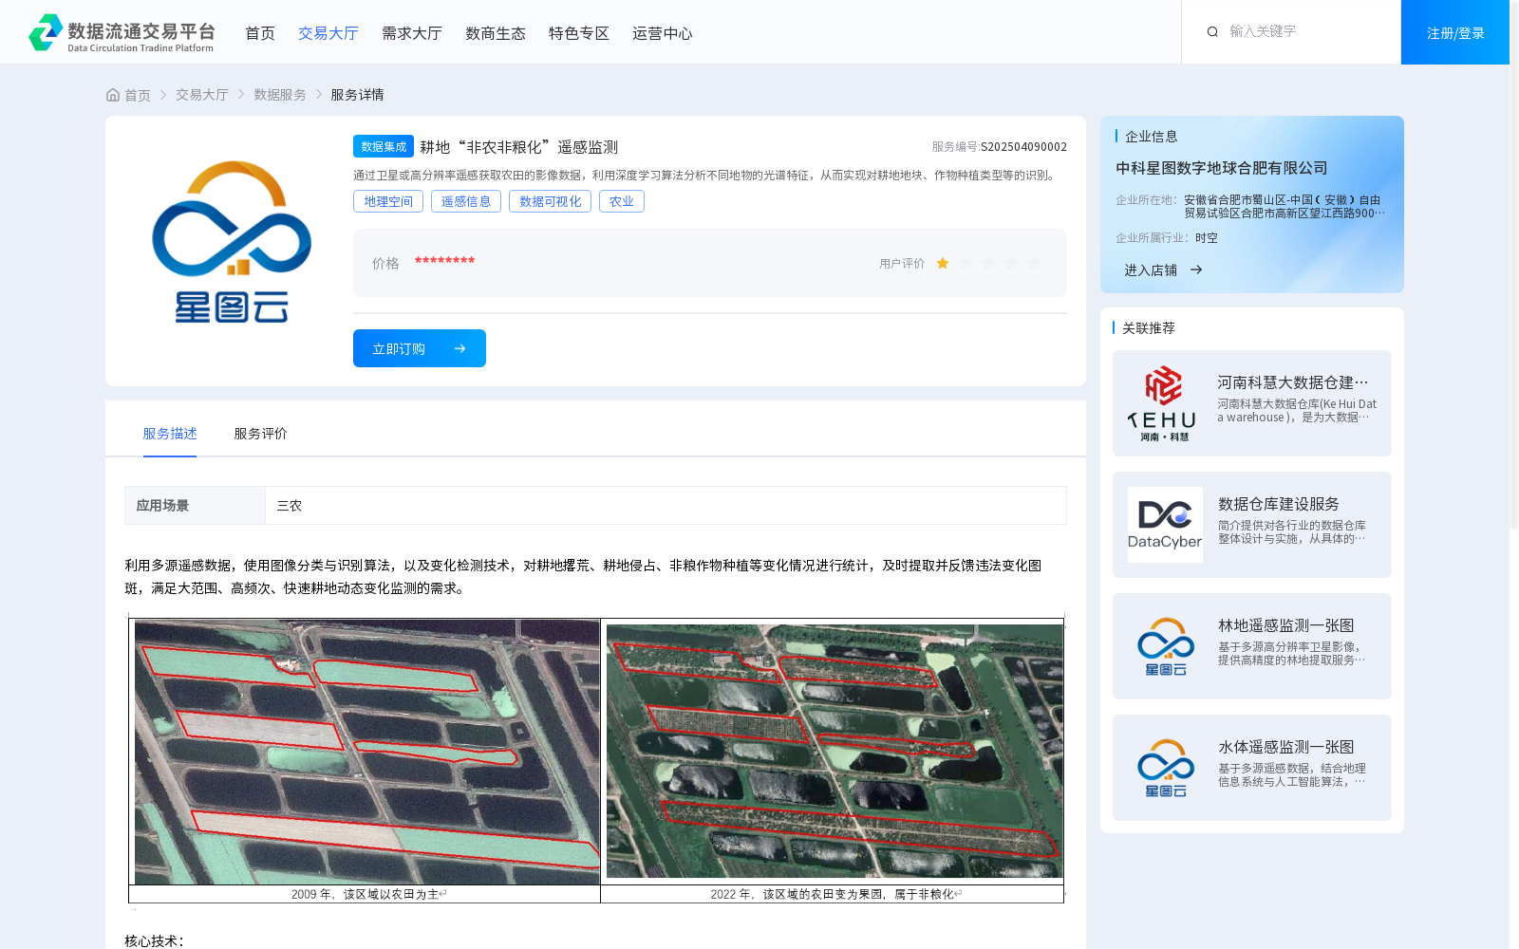Click the 数据集成 badge
Viewport: 1519px width, 949px height.
pos(384,146)
